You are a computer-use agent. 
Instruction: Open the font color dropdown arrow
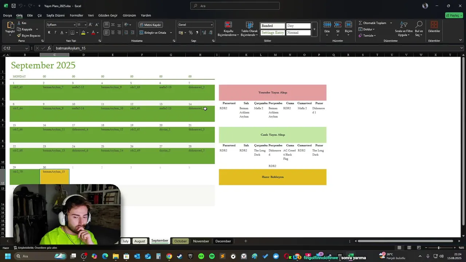(x=98, y=32)
